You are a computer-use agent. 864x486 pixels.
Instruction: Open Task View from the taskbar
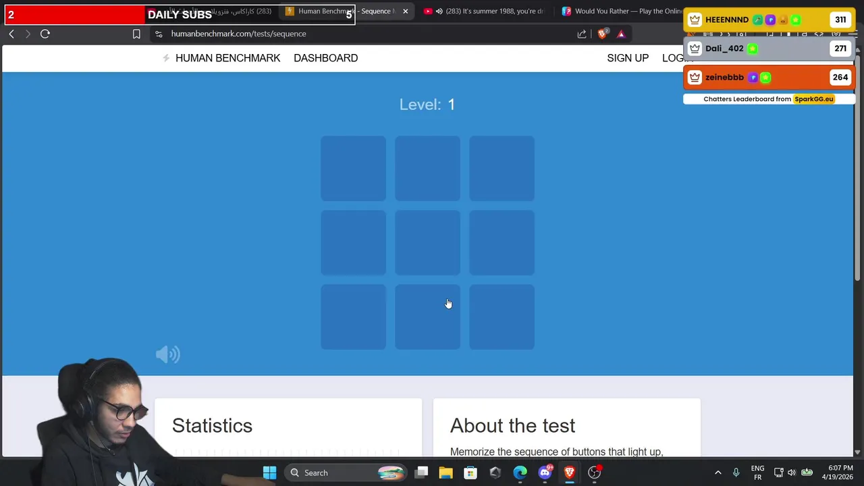tap(422, 473)
